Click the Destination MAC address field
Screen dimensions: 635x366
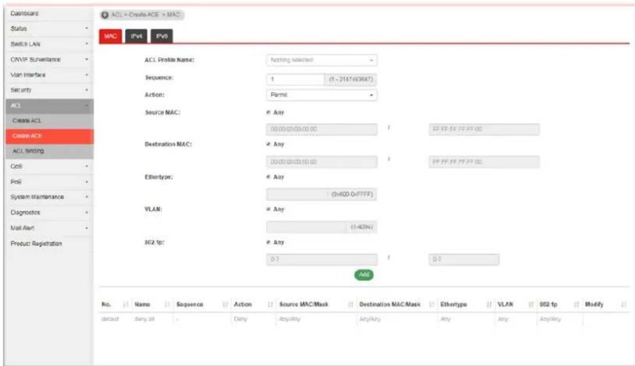322,162
